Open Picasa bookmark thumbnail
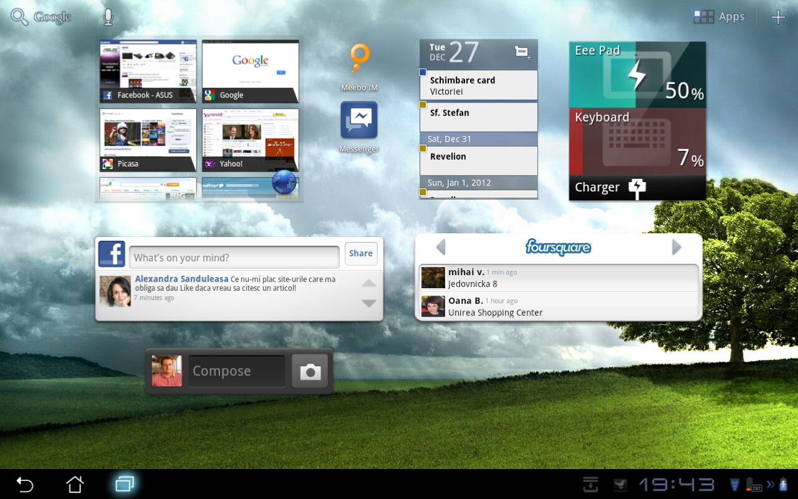This screenshot has height=499, width=798. [x=148, y=140]
